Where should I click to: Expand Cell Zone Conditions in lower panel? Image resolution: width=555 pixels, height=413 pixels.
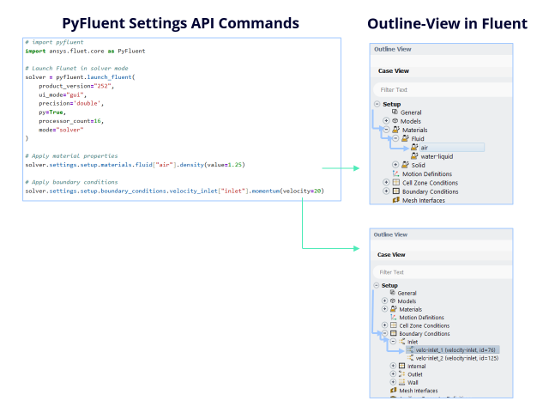pyautogui.click(x=385, y=325)
